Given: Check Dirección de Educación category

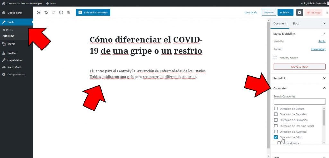Looking at the screenshot, I should [x=276, y=120].
